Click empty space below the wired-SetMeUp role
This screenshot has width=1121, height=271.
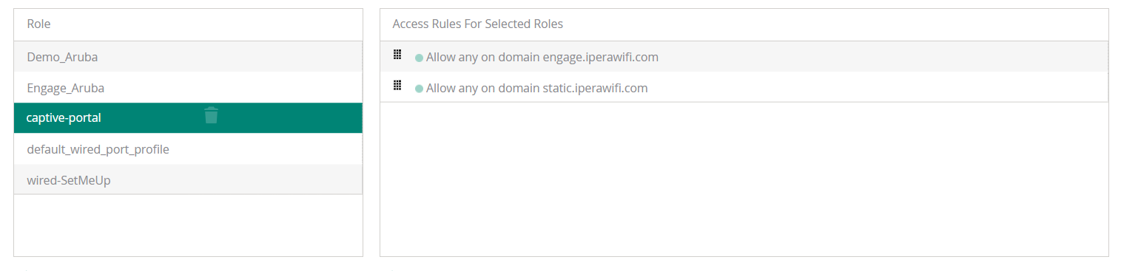(x=188, y=225)
